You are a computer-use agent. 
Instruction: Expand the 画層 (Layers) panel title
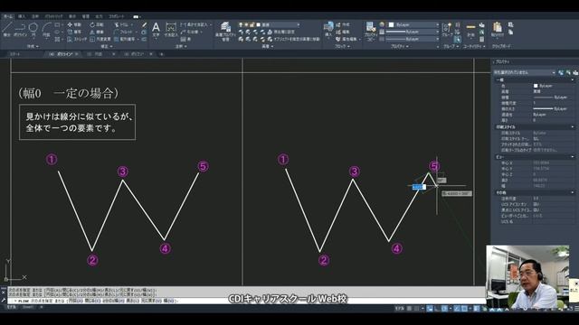(x=268, y=46)
